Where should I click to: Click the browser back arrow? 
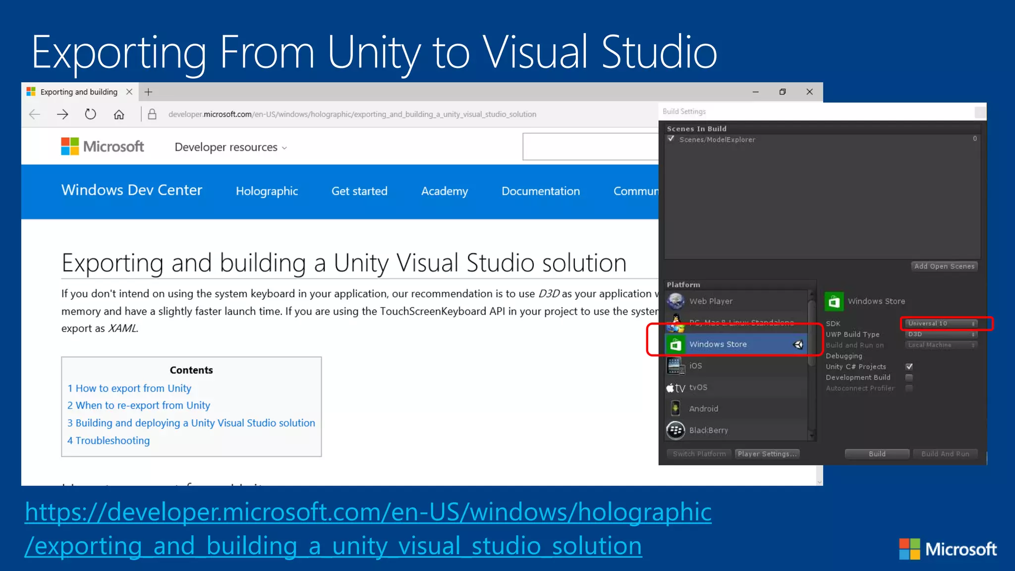coord(34,114)
